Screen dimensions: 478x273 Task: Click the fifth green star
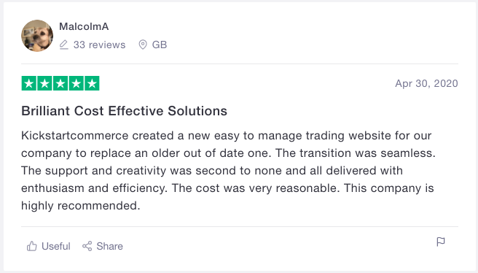92,83
